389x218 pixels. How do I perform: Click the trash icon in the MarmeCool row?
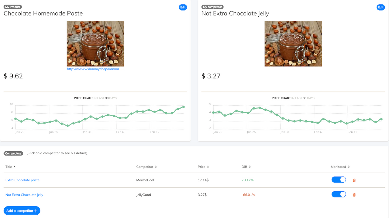(x=354, y=180)
